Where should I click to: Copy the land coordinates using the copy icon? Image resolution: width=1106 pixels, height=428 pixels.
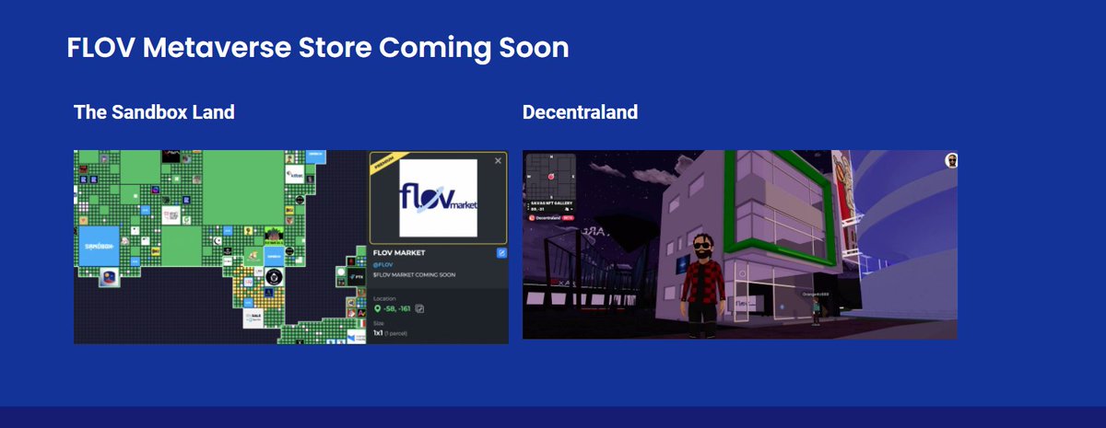pos(420,308)
